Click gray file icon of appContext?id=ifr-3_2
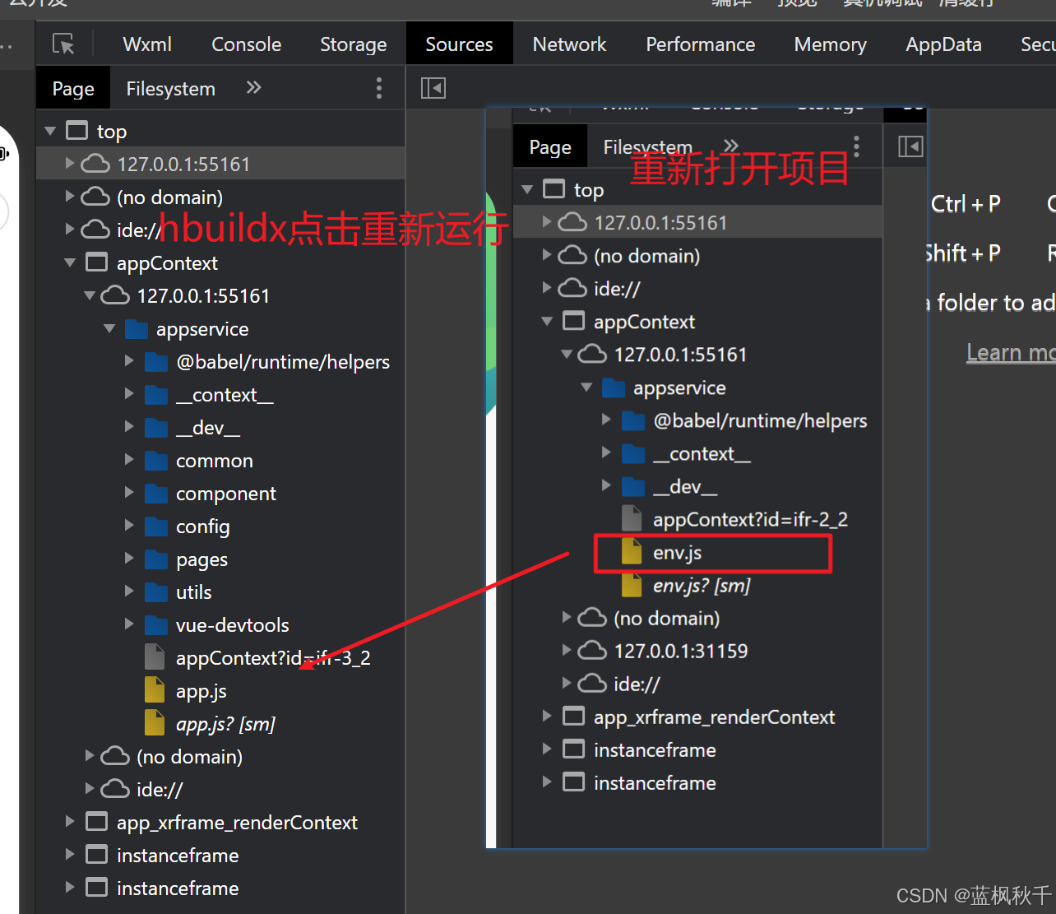This screenshot has width=1056, height=914. (155, 657)
